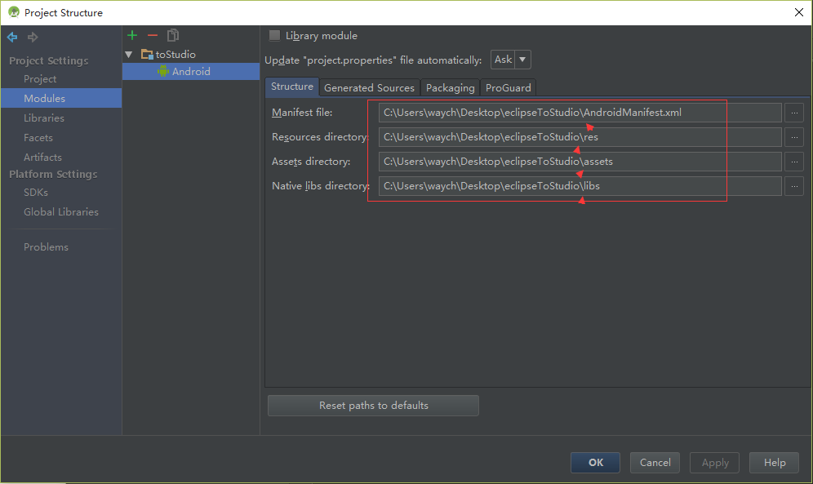This screenshot has height=484, width=813.
Task: Click the toStudio module folder icon
Action: coord(147,55)
